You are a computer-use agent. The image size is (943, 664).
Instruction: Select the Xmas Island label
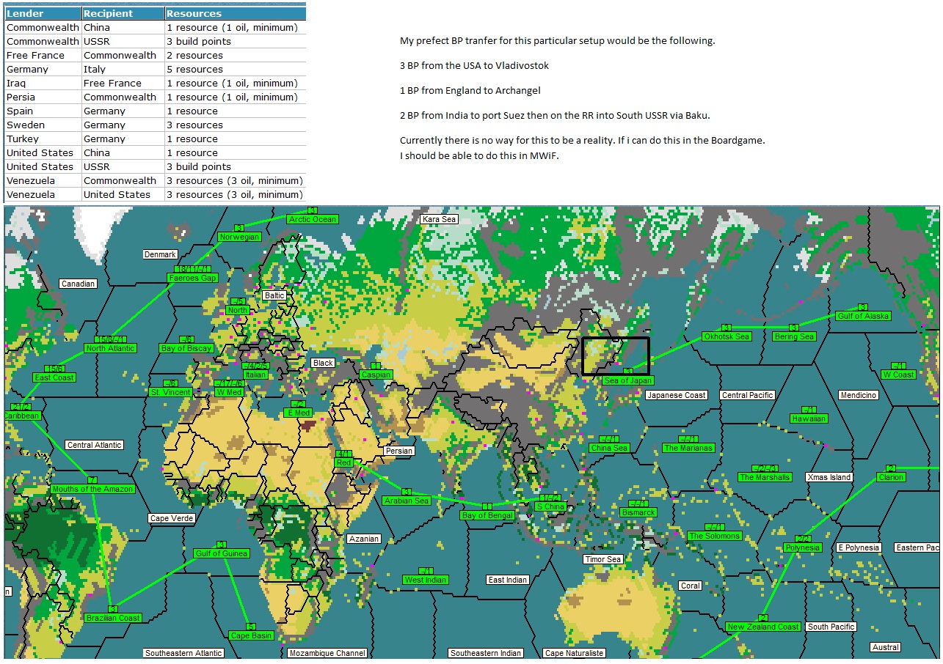click(x=829, y=477)
